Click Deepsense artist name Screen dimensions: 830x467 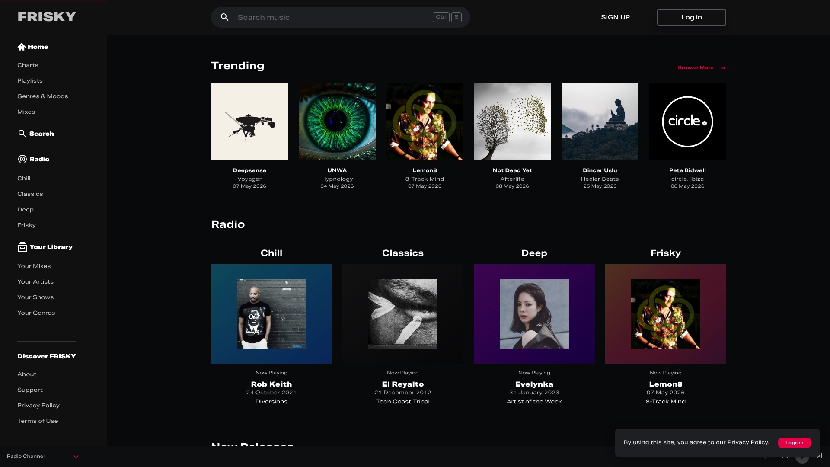[x=249, y=170]
